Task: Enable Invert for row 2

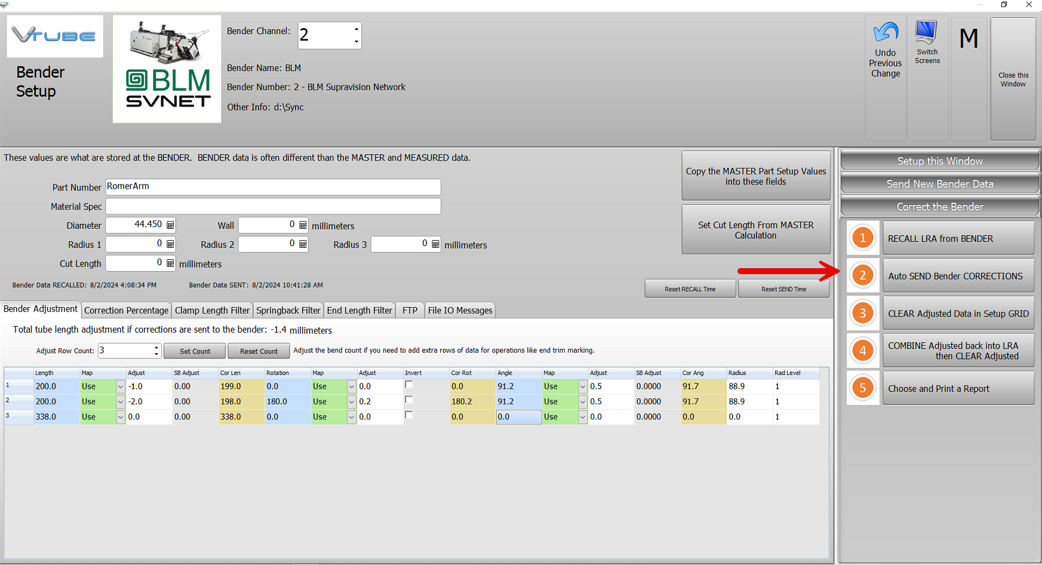Action: (409, 400)
